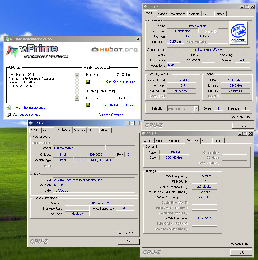Click the title bar icon of the Memory CPU-Z window

144,133
